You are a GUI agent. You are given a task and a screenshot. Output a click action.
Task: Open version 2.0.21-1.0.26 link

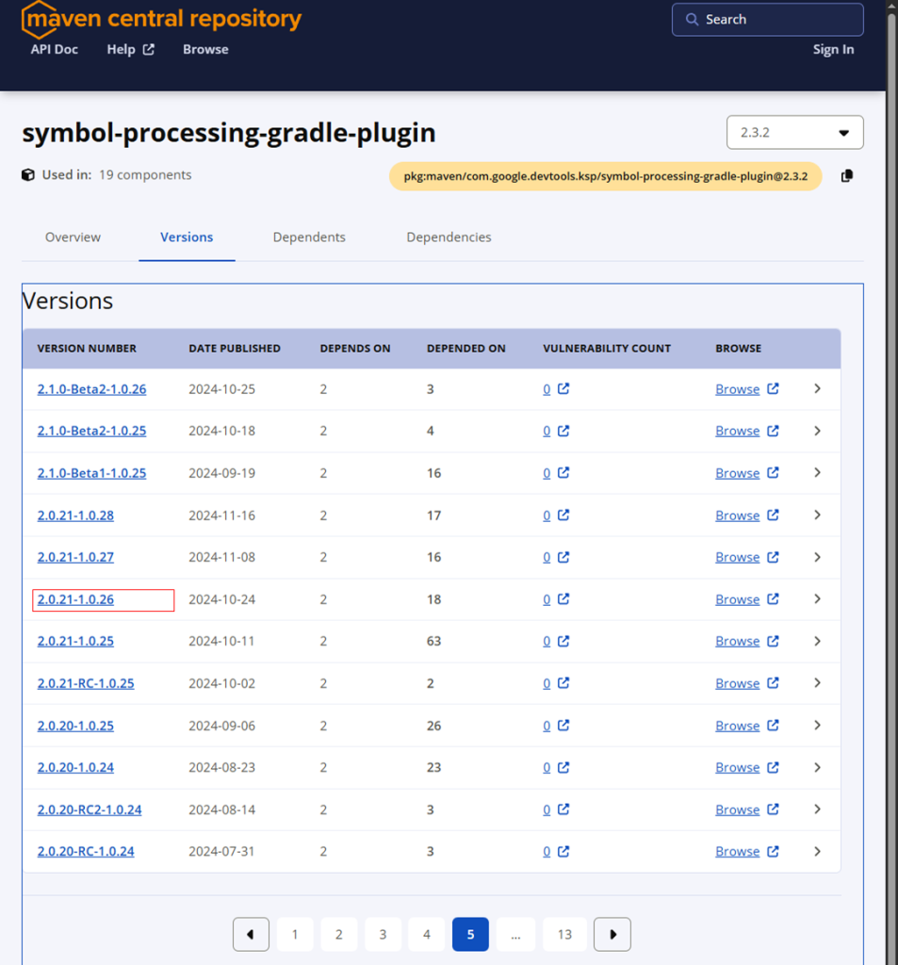click(x=75, y=599)
